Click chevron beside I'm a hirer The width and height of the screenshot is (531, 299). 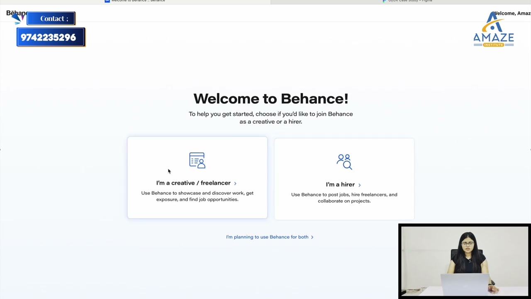[x=359, y=185]
